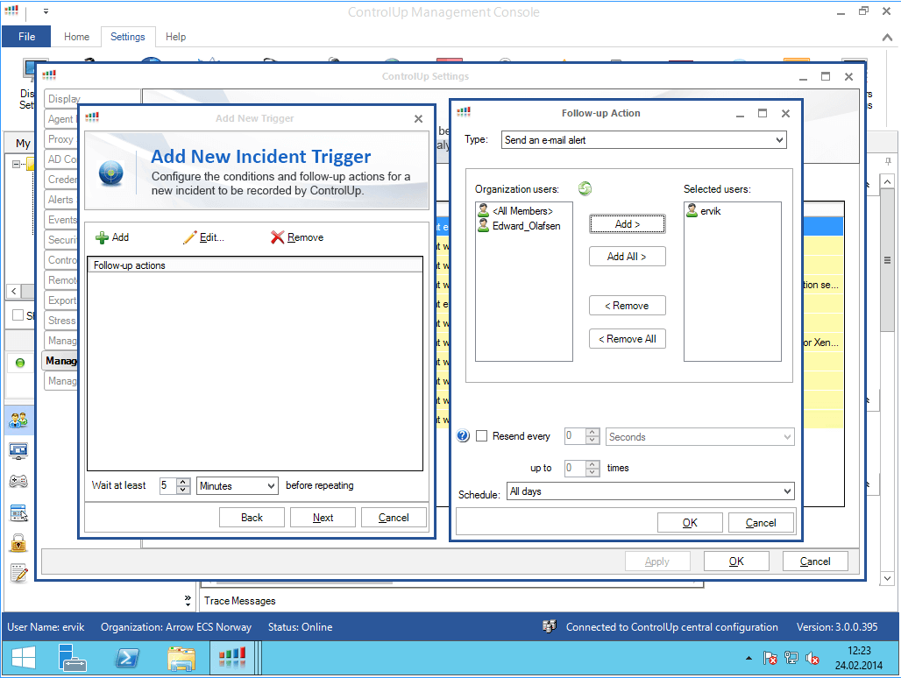The width and height of the screenshot is (901, 678).
Task: Select the All Members entry
Action: point(522,211)
